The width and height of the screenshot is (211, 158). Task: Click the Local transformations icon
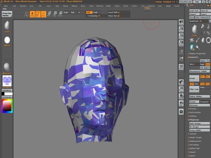181,59
